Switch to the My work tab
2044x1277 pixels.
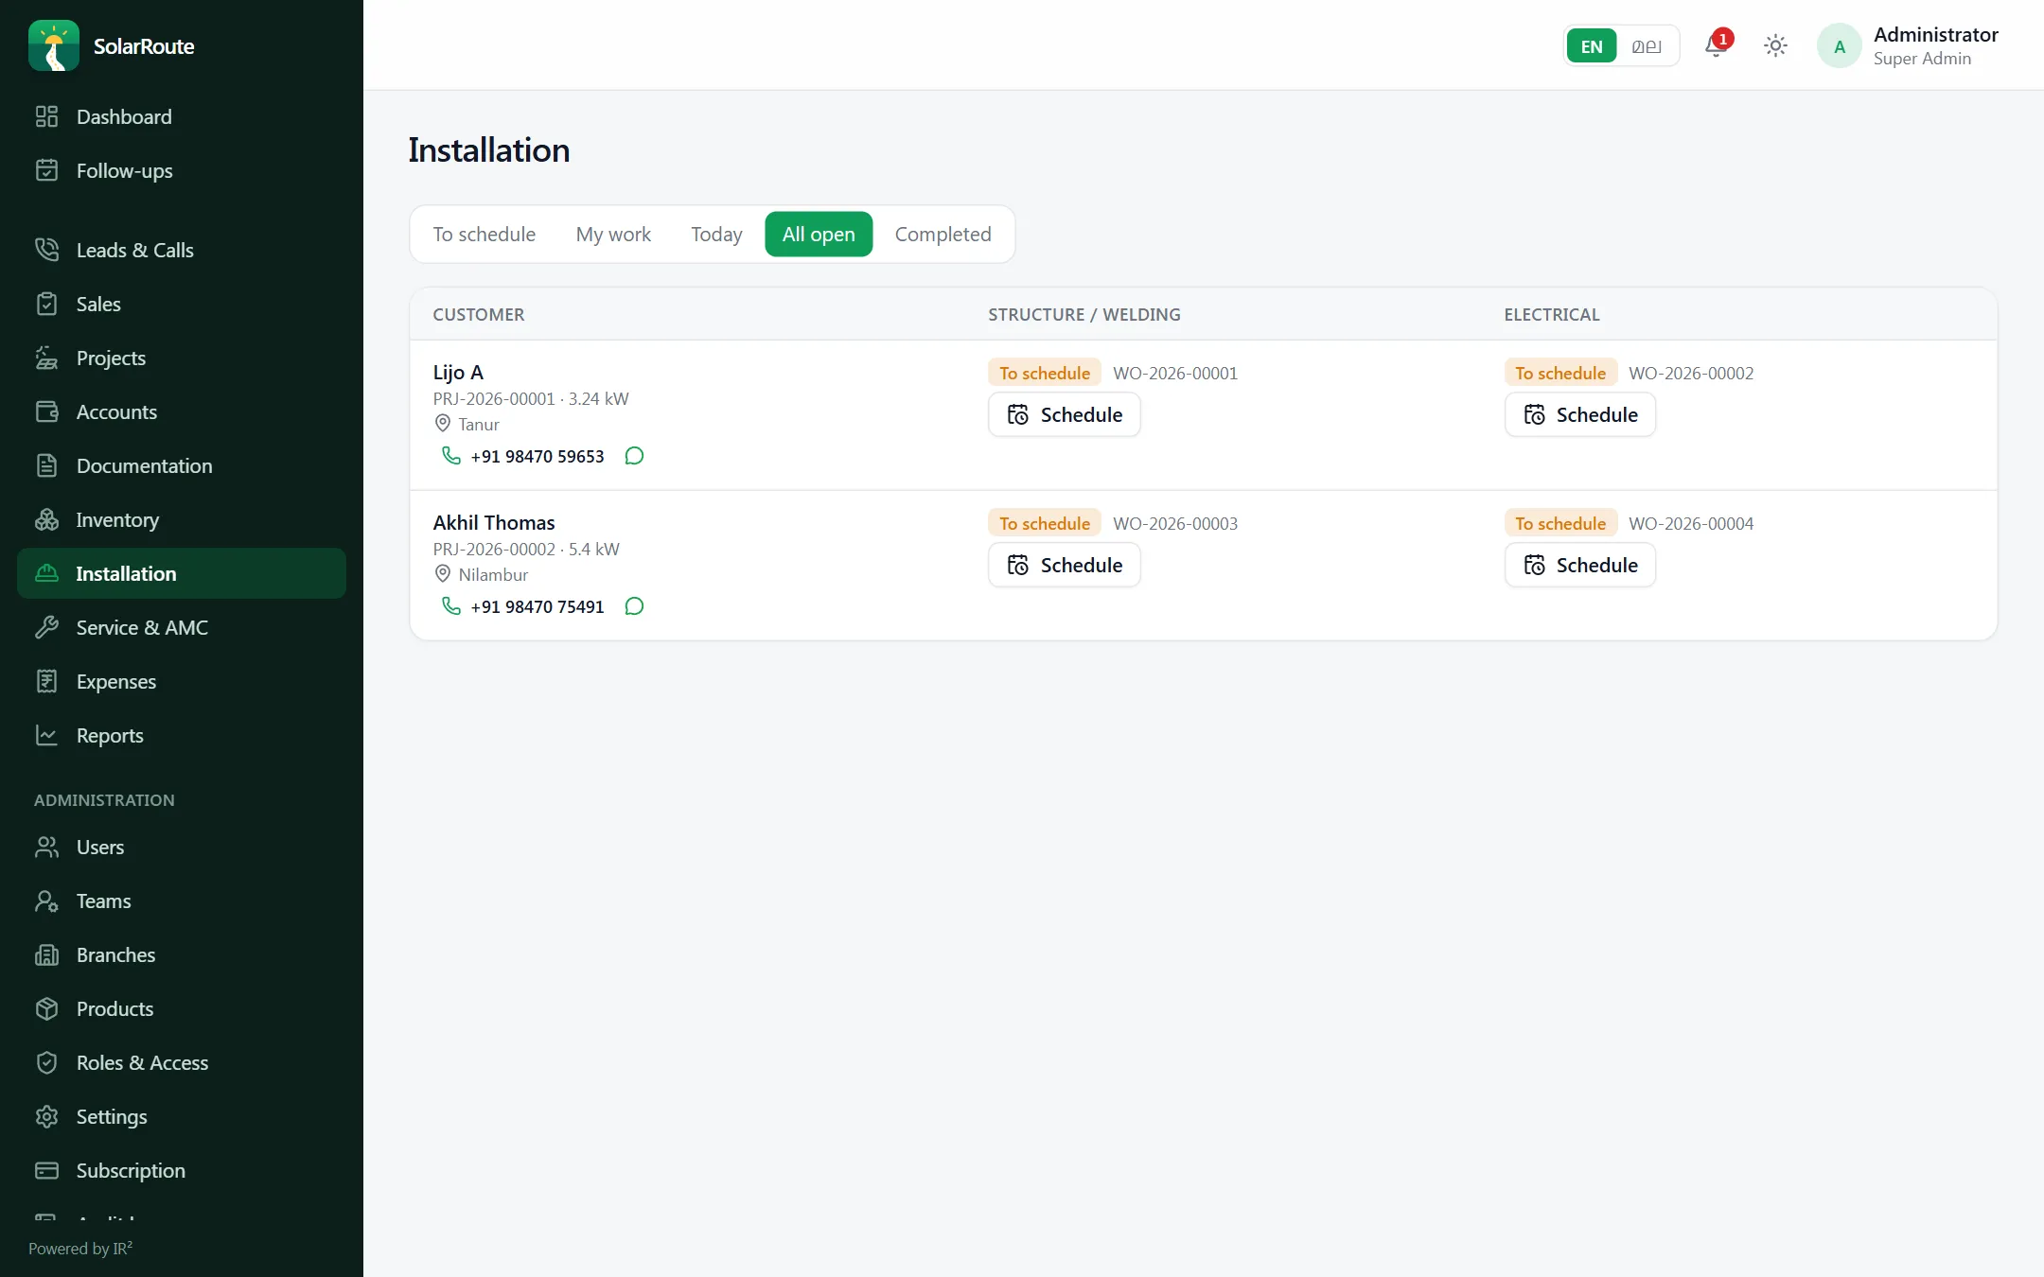click(x=613, y=234)
